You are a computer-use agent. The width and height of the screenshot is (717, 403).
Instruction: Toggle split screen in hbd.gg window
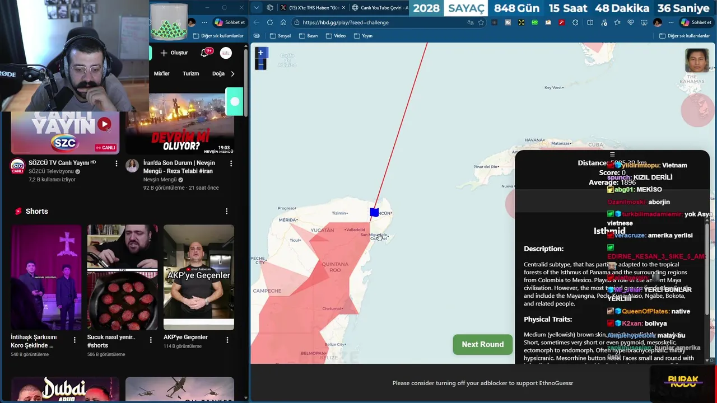point(590,22)
